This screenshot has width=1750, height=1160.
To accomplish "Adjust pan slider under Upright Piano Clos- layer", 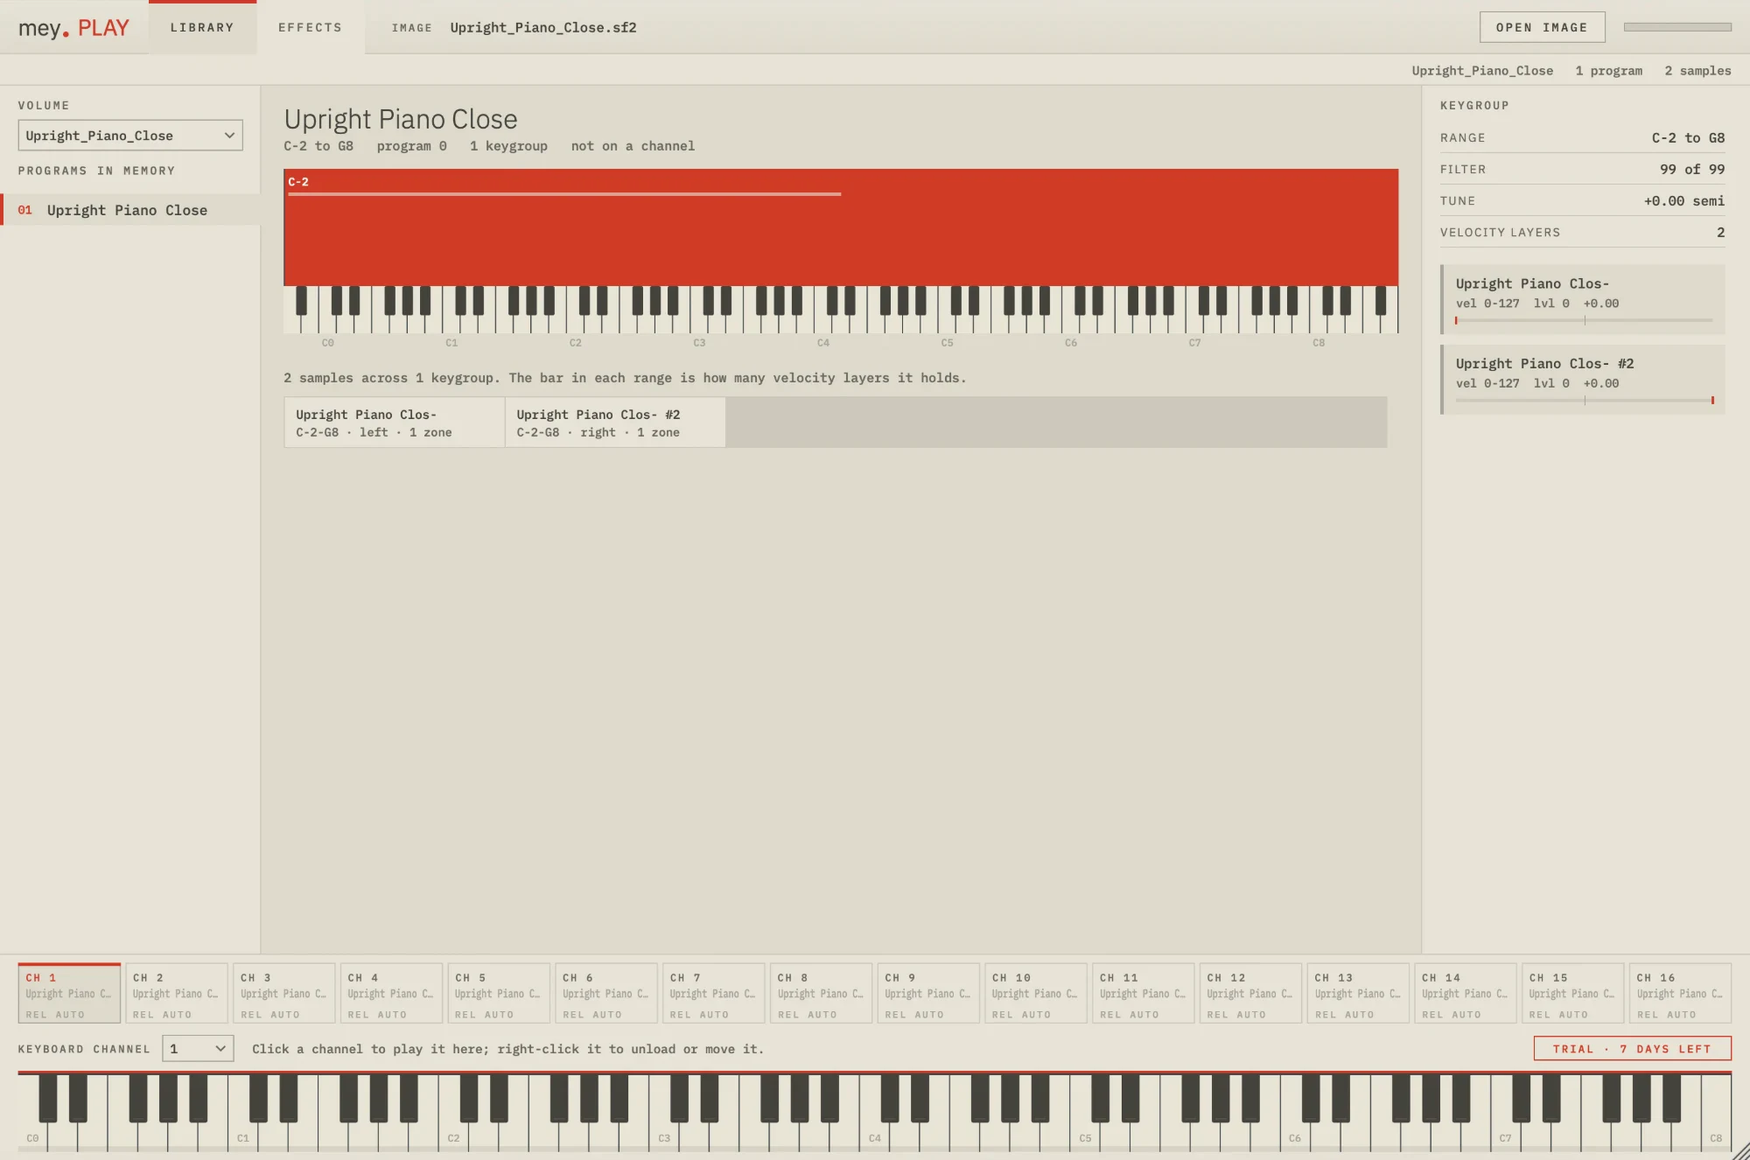I will (x=1584, y=320).
